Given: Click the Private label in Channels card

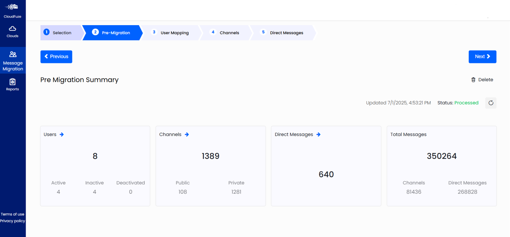Looking at the screenshot, I should point(236,183).
